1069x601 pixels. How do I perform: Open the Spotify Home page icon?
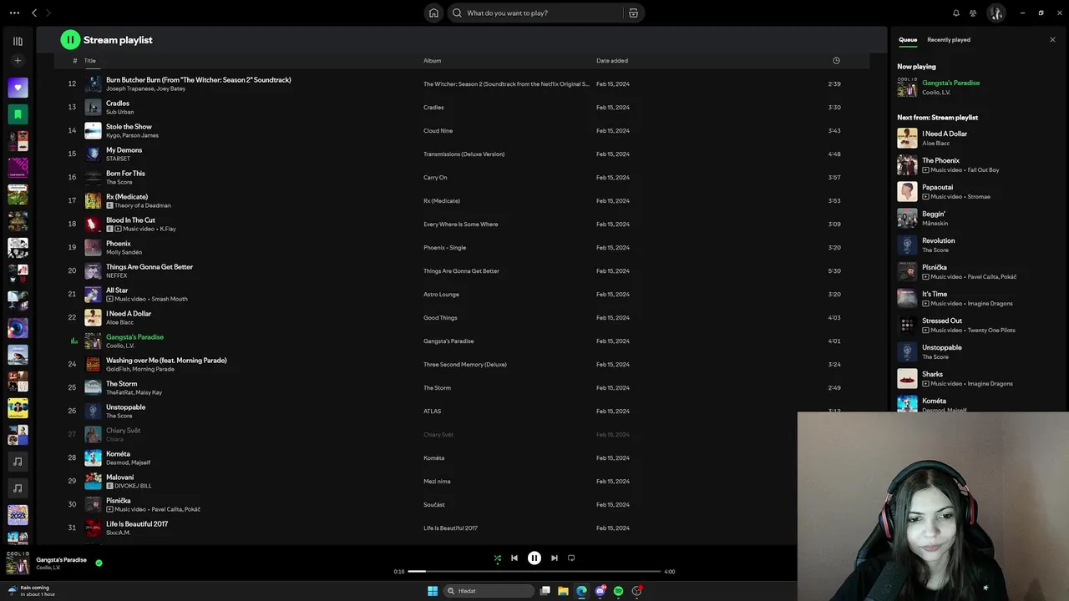433,13
